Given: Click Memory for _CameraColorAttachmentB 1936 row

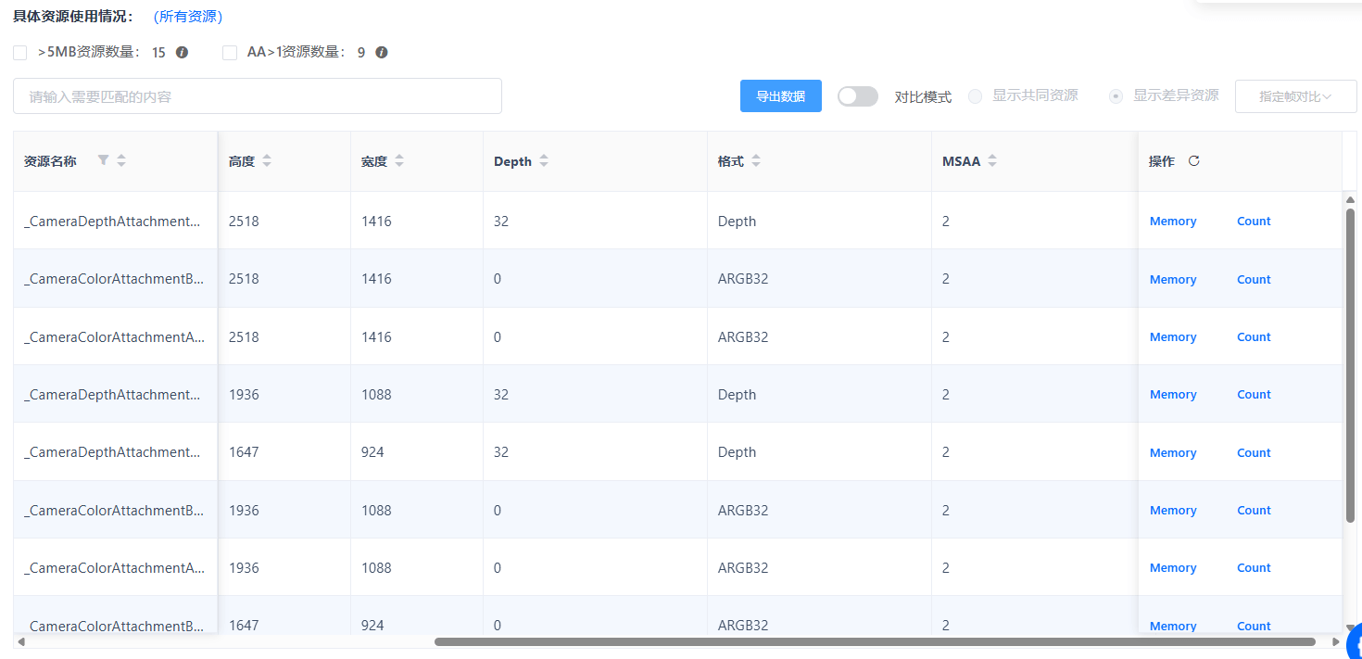Looking at the screenshot, I should pyautogui.click(x=1173, y=511).
